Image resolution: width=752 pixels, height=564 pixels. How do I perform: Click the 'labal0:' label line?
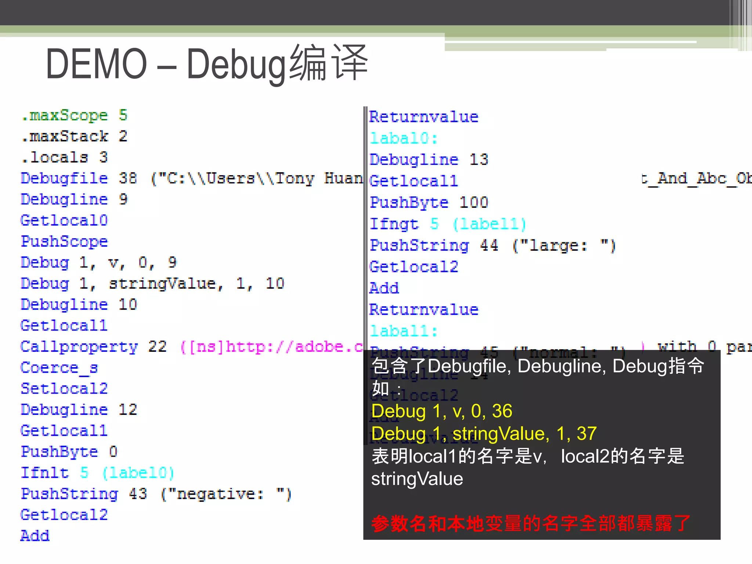[x=404, y=139]
